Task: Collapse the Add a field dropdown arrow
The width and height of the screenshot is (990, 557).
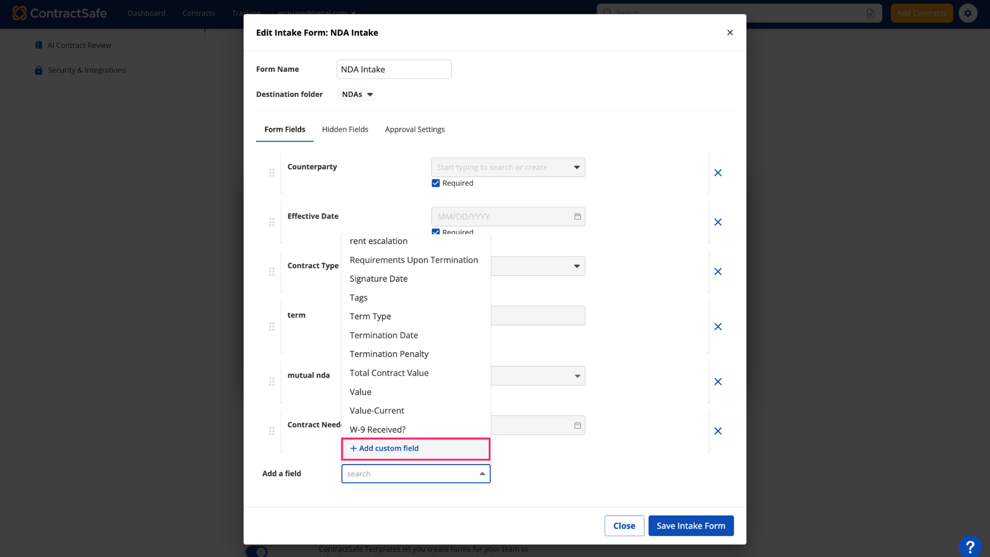Action: click(482, 474)
